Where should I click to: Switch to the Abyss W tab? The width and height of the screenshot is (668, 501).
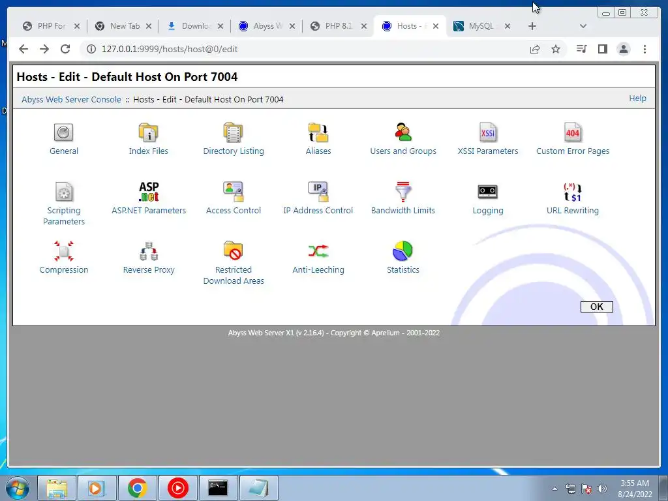point(267,26)
